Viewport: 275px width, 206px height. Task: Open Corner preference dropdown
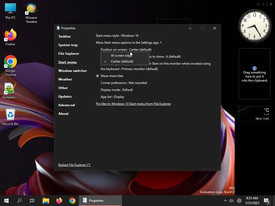pos(124,83)
